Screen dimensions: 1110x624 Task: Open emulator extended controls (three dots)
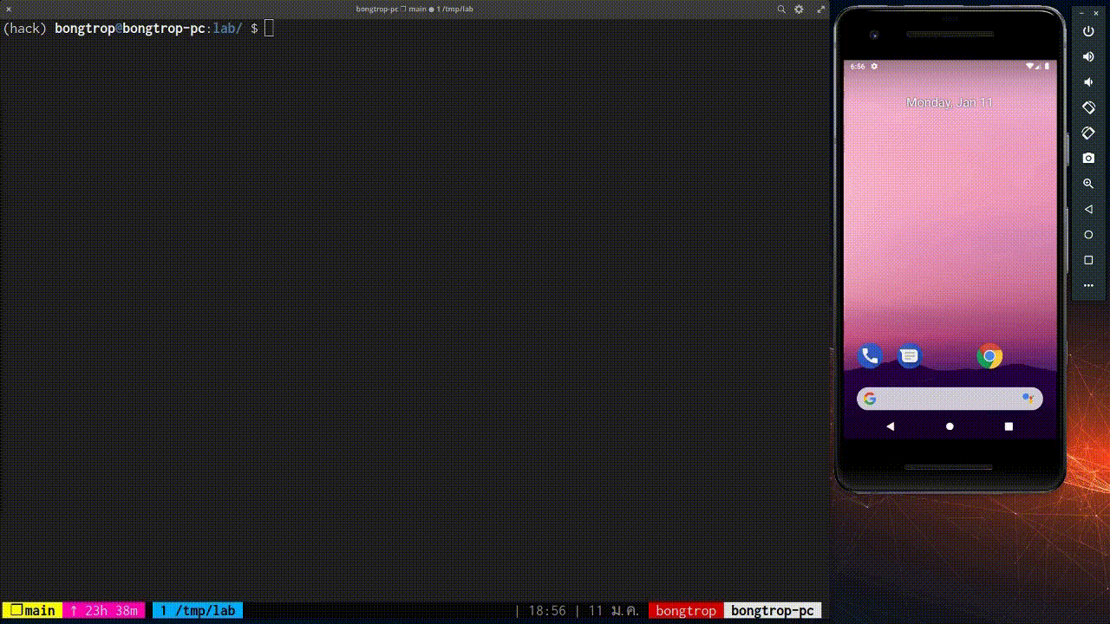[x=1088, y=286]
